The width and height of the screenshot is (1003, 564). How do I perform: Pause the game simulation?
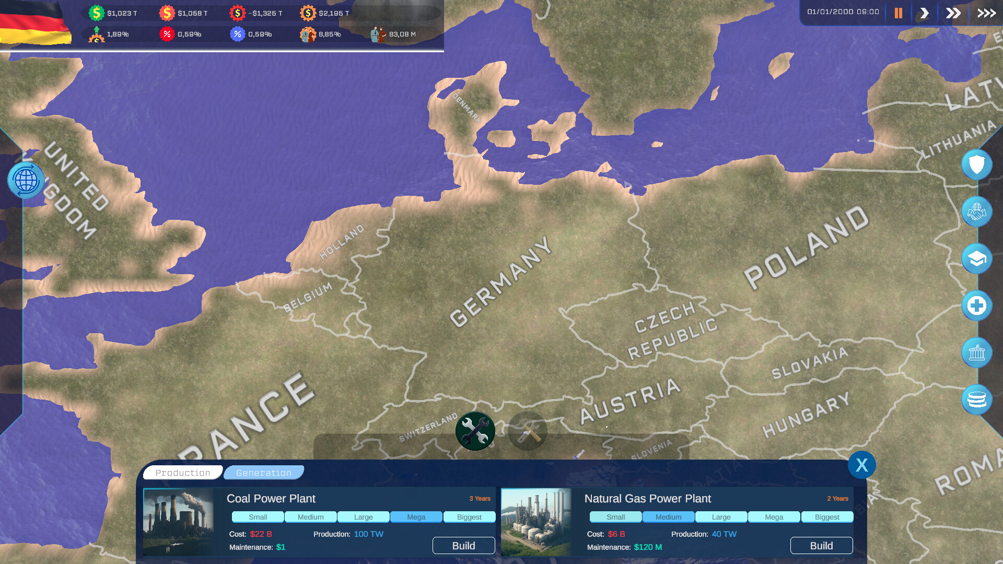point(898,12)
